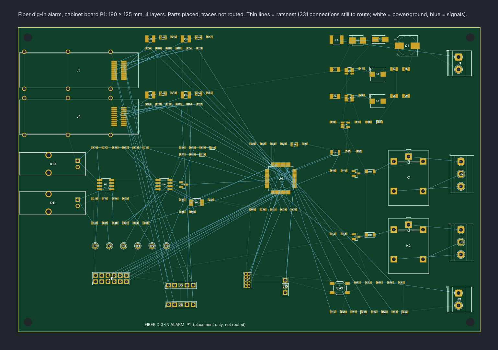Click the D10 component outline
Image resolution: width=498 pixels, height=350 pixels.
coord(52,164)
